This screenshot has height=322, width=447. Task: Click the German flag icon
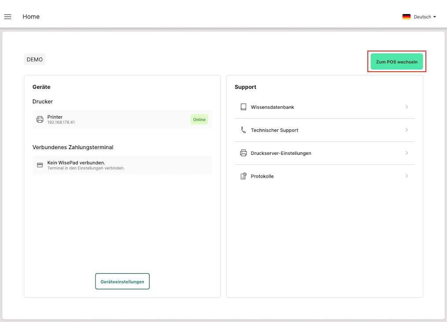(406, 17)
